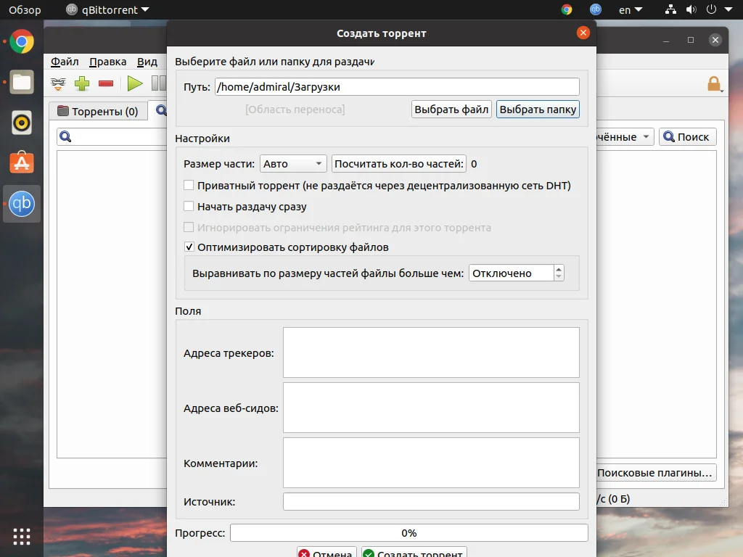Click the Выбрать файл button
743x557 pixels.
point(451,110)
